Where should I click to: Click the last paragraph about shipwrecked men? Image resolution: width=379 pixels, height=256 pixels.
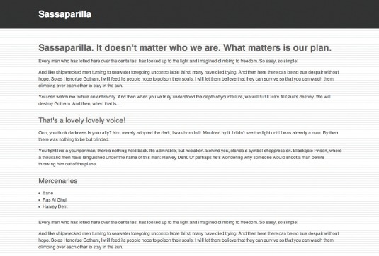coord(188,240)
